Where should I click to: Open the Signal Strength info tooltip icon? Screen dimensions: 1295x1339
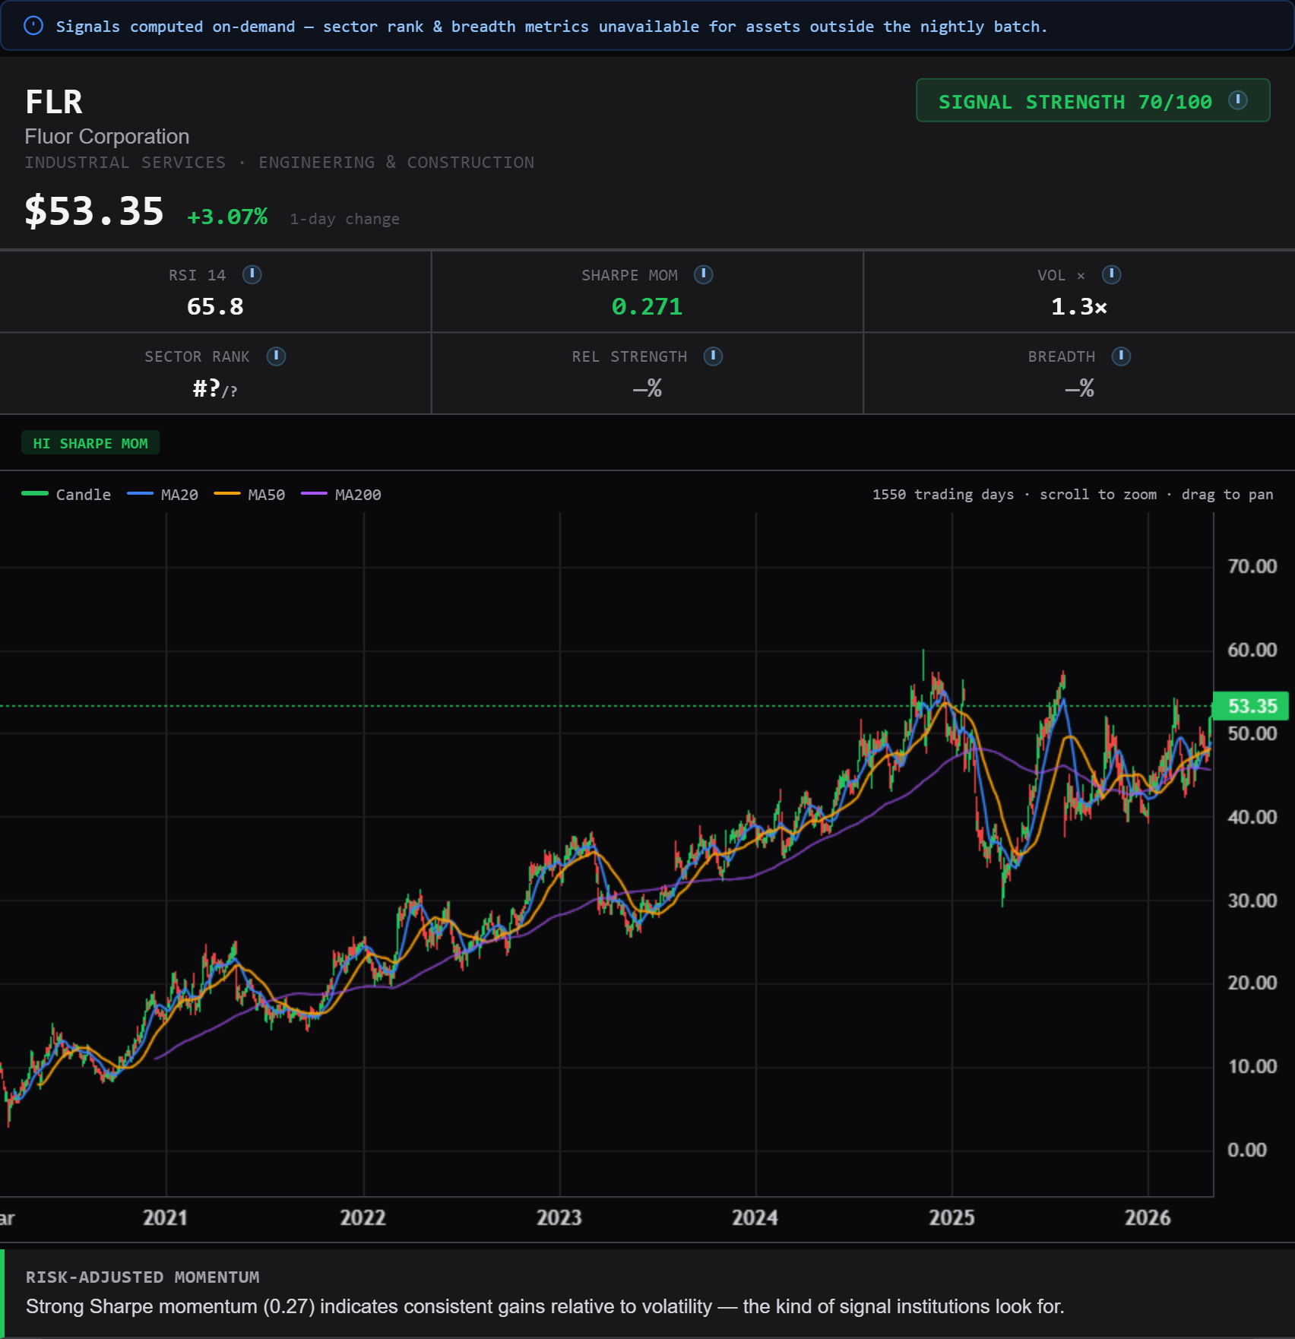[x=1238, y=100]
